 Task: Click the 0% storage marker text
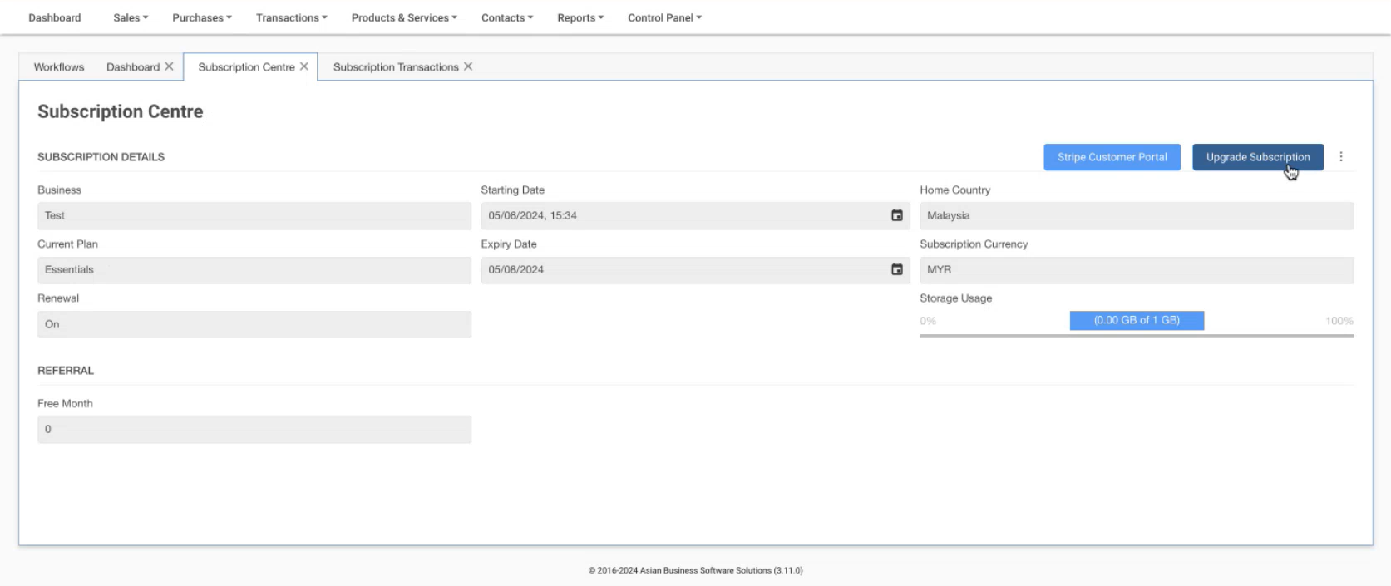click(928, 321)
